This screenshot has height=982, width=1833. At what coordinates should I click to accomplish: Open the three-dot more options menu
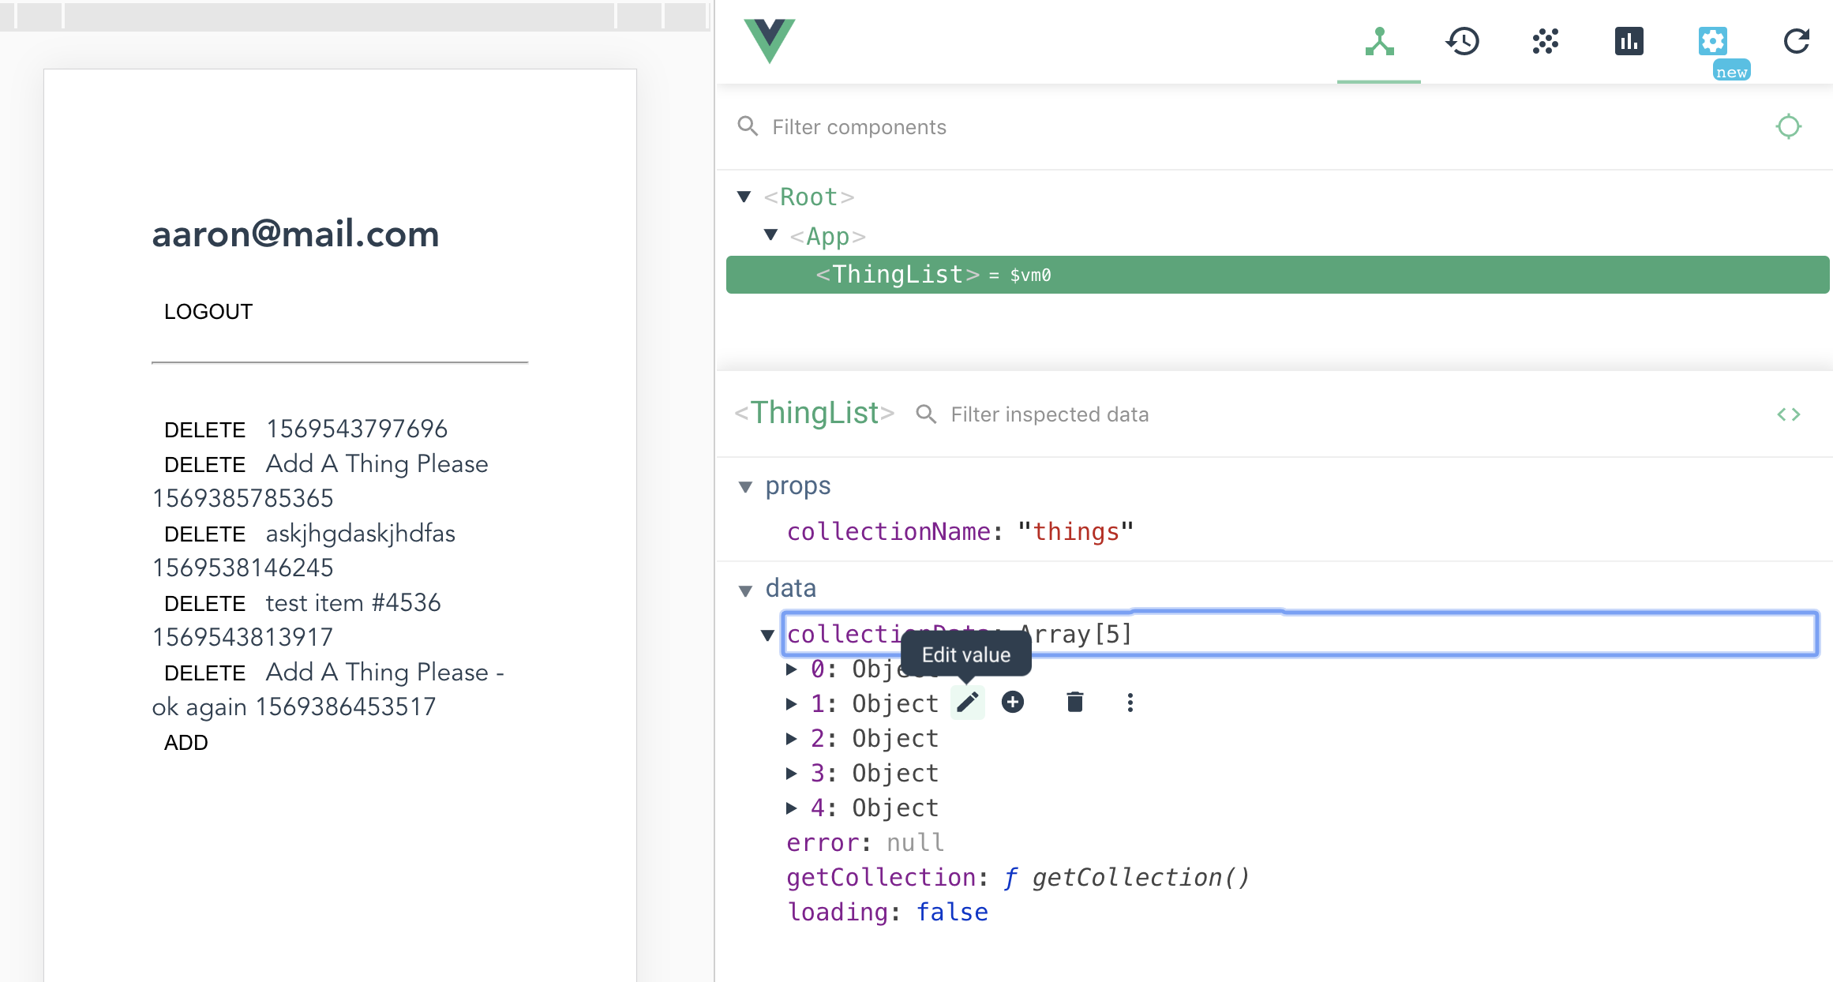click(x=1130, y=702)
